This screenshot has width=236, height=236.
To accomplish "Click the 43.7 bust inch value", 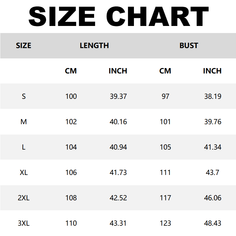I will click(x=213, y=173).
